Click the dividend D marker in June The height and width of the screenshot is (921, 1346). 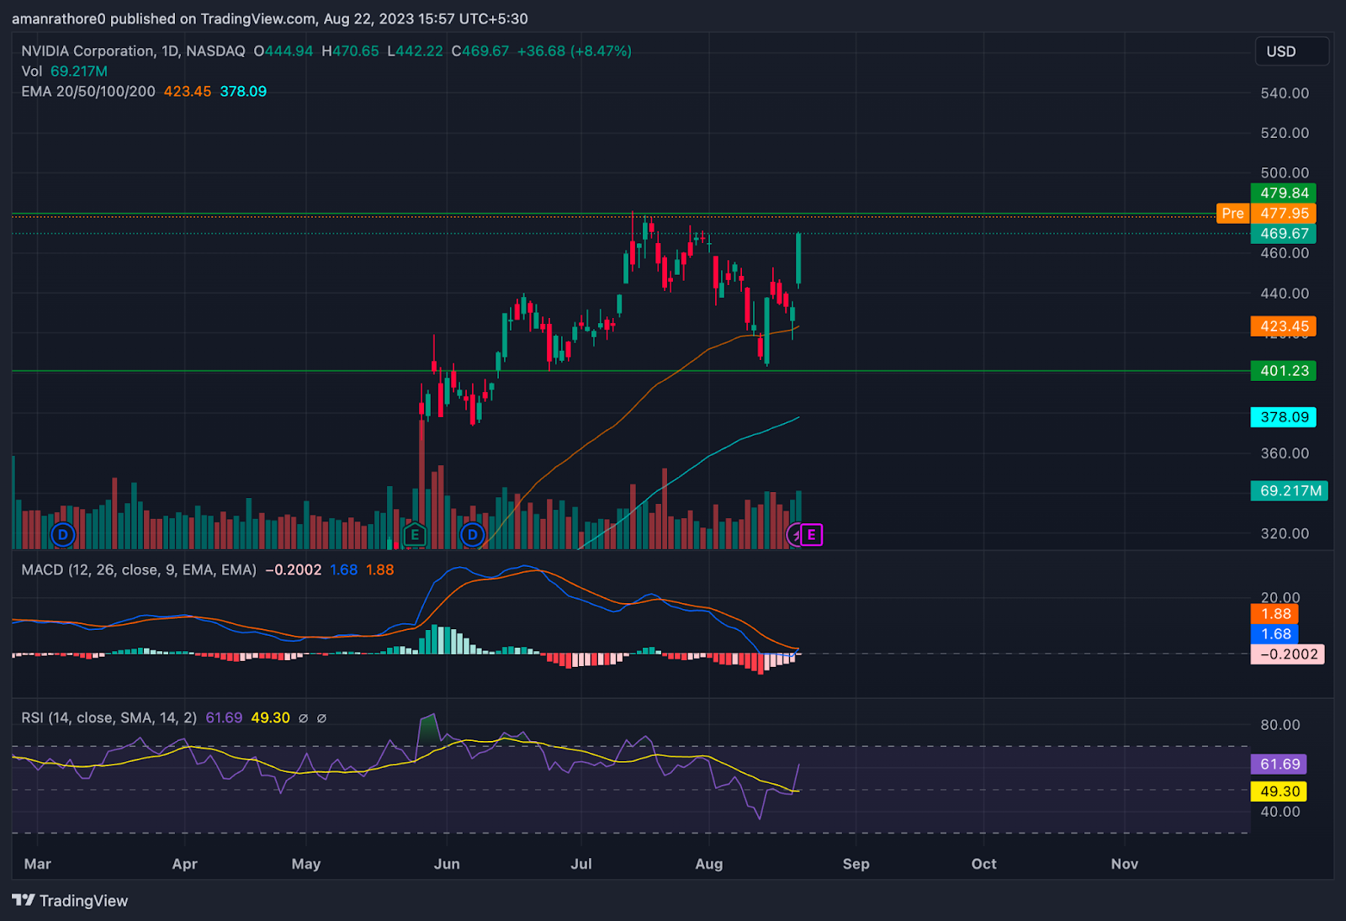coord(473,534)
